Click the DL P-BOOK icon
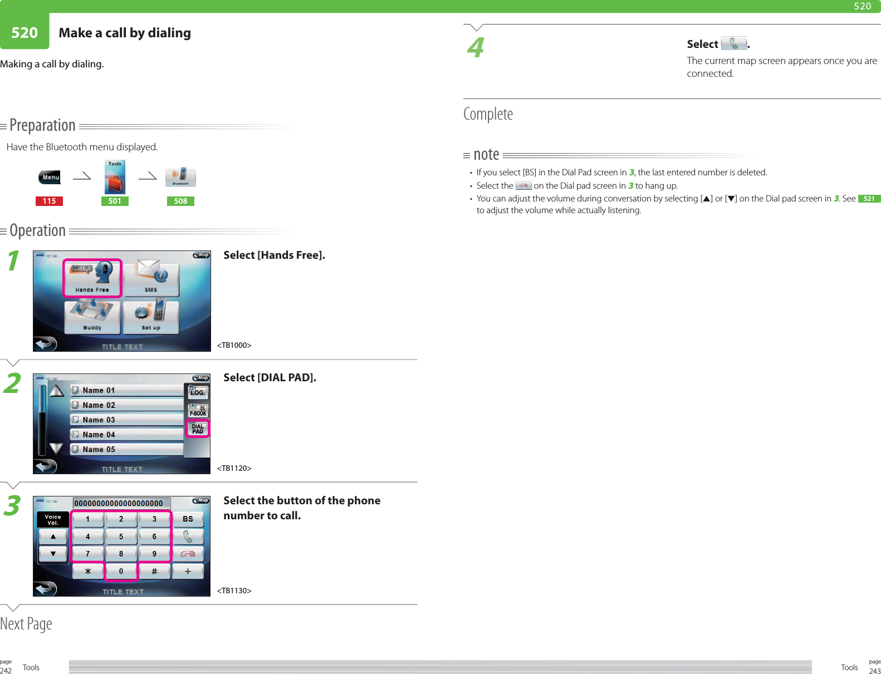This screenshot has width=881, height=674. coord(198,411)
